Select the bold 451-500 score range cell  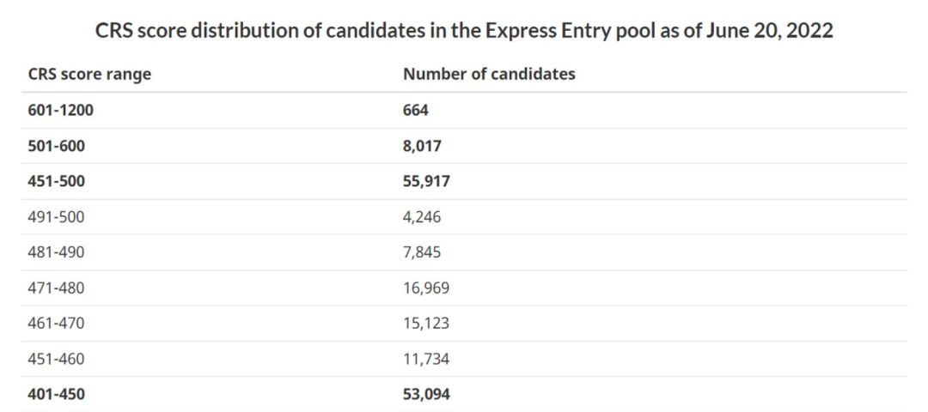(x=57, y=182)
